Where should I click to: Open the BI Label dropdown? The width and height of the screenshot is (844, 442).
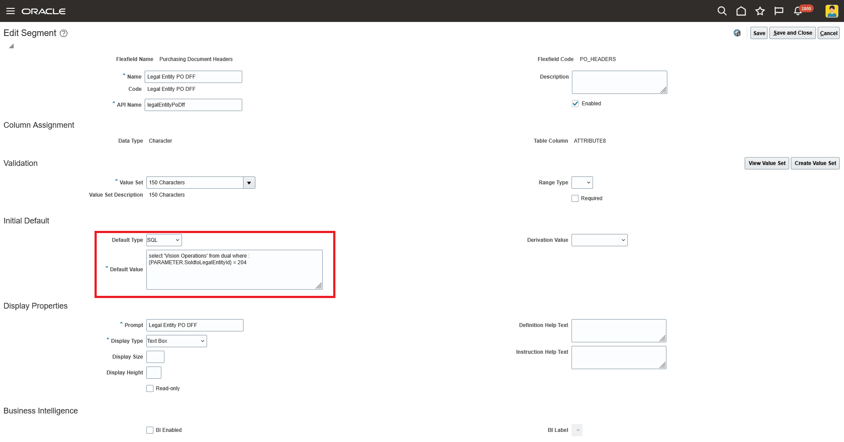point(577,430)
